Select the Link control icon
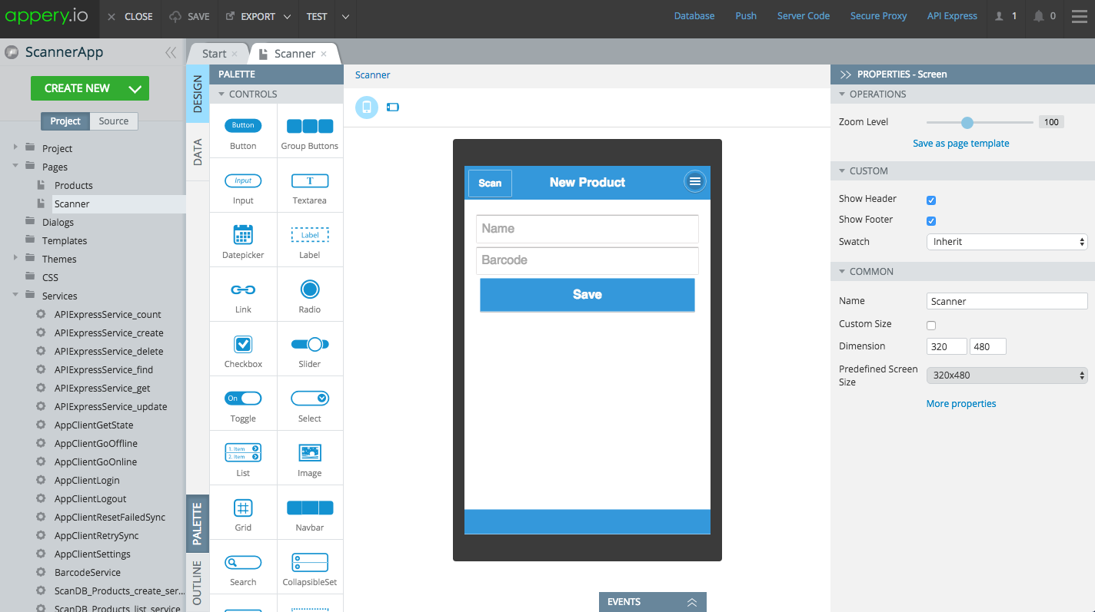The image size is (1095, 612). 243,289
